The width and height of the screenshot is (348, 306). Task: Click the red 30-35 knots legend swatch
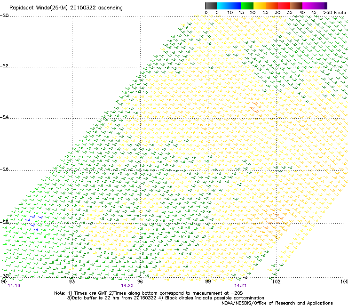click(284, 6)
